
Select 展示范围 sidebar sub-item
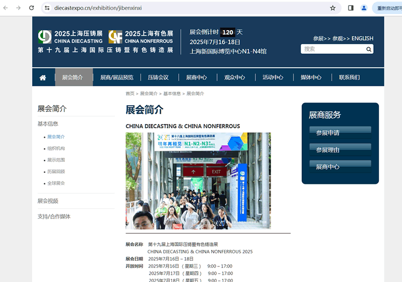click(56, 160)
